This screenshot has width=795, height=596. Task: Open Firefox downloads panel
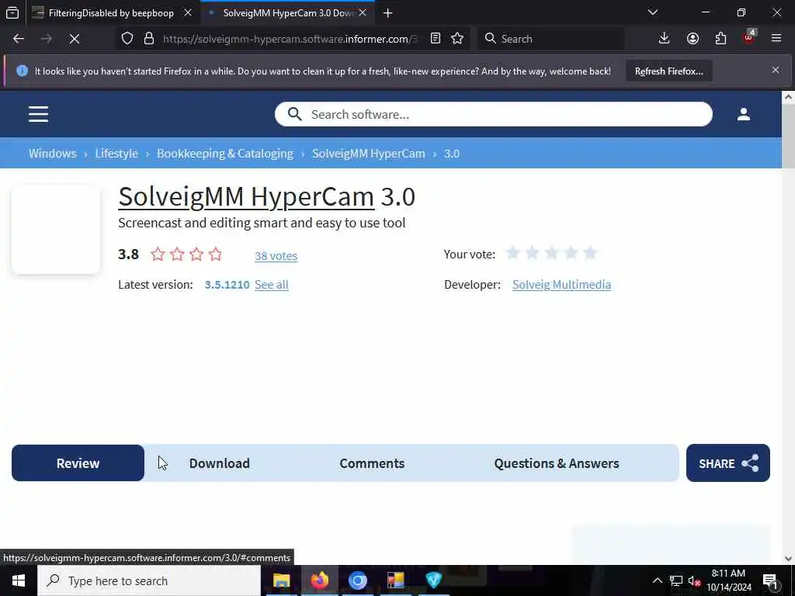click(664, 39)
